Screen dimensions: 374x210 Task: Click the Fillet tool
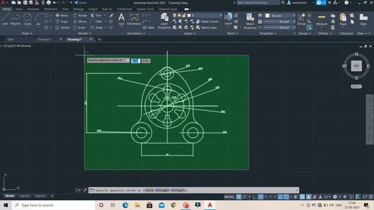pos(96,22)
